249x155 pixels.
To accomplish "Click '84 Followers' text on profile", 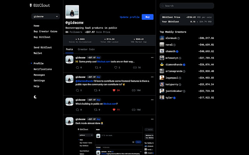I will pos(74,32).
